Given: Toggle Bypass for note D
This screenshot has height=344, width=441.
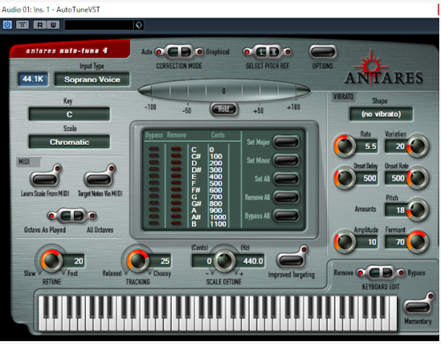Looking at the screenshot, I should click(154, 162).
